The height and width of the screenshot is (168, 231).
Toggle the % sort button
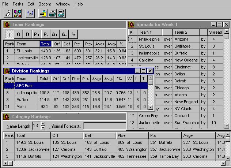click(73, 34)
